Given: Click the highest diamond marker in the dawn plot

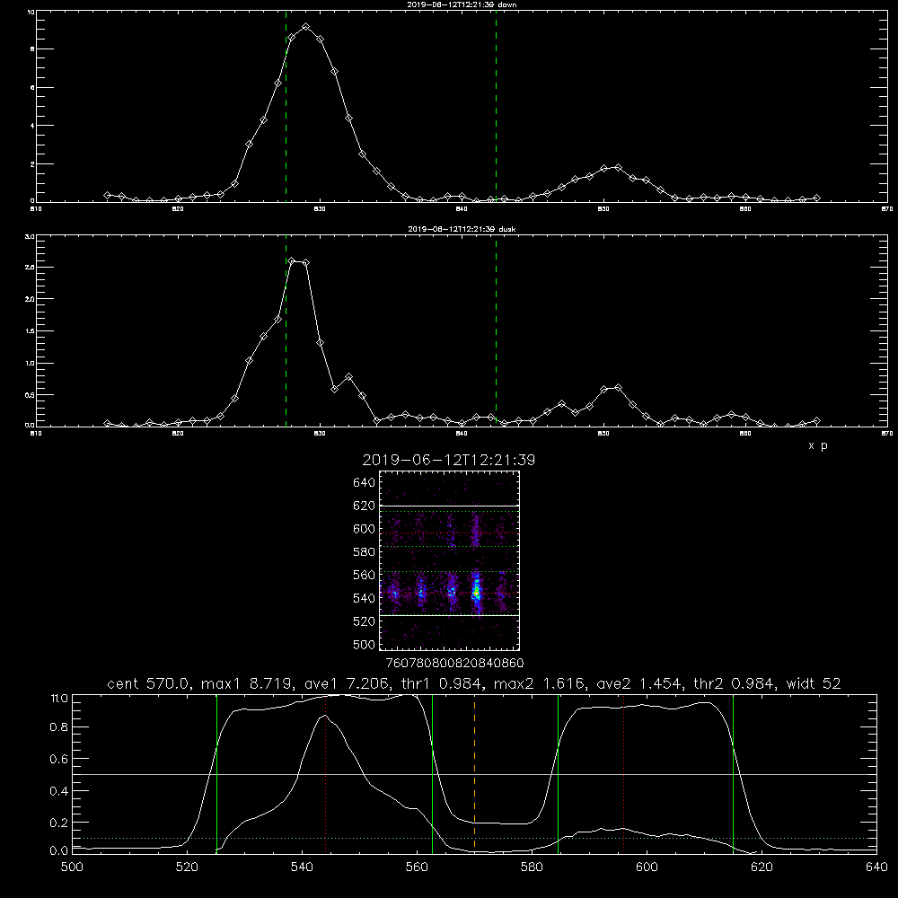Looking at the screenshot, I should pos(306,27).
